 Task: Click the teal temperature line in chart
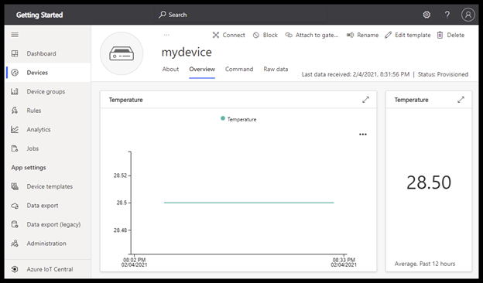pos(249,203)
